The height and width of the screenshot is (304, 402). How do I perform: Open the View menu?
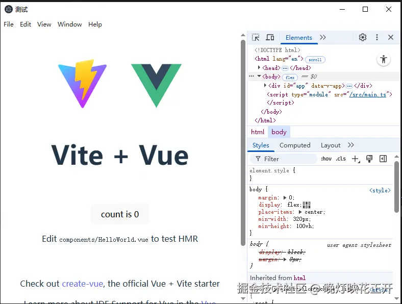[44, 24]
